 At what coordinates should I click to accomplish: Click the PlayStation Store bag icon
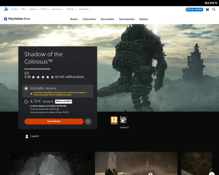tap(6, 18)
